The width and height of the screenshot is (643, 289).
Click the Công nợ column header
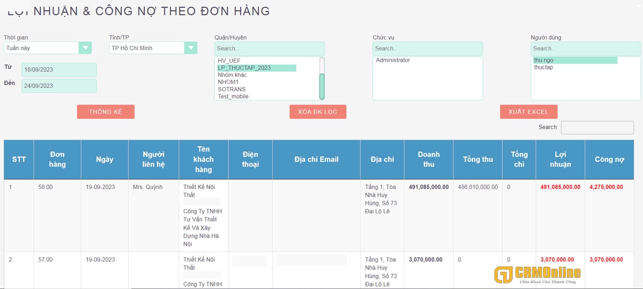(609, 159)
